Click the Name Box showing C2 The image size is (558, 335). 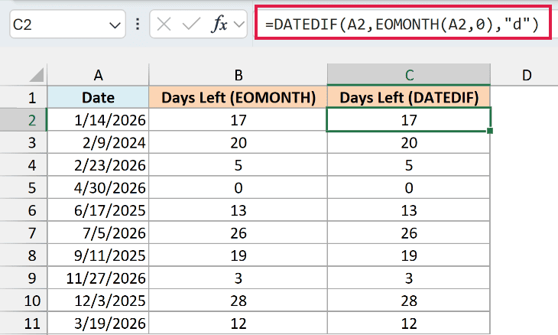pos(67,24)
